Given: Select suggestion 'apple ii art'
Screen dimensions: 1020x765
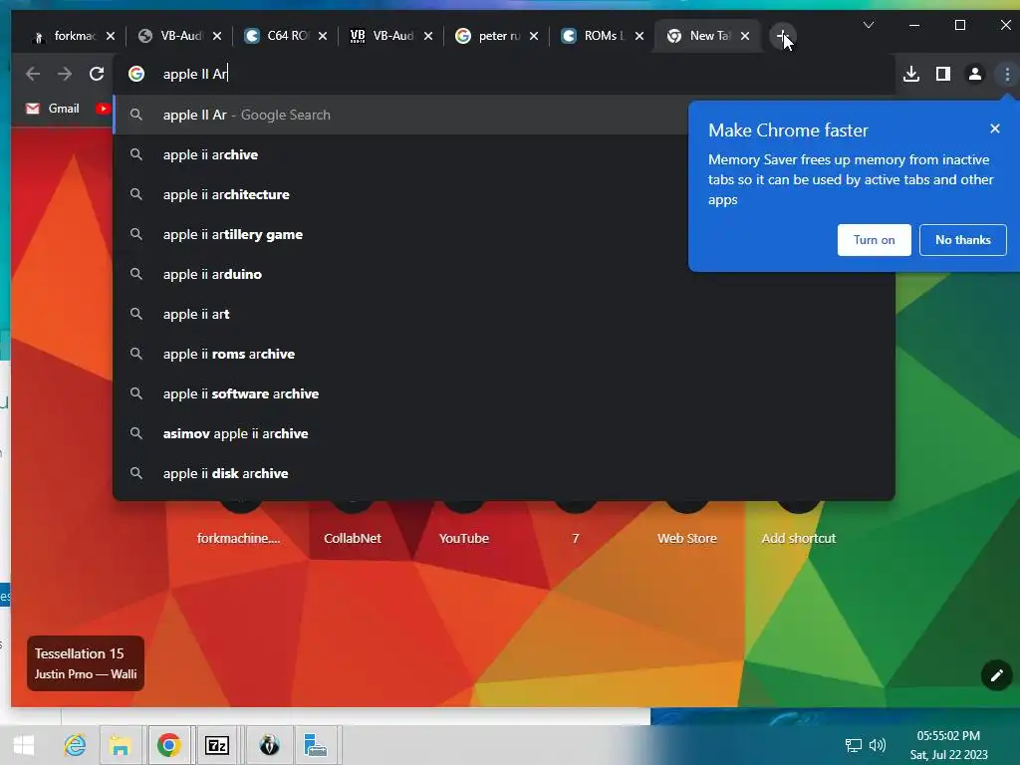Looking at the screenshot, I should pyautogui.click(x=504, y=314).
